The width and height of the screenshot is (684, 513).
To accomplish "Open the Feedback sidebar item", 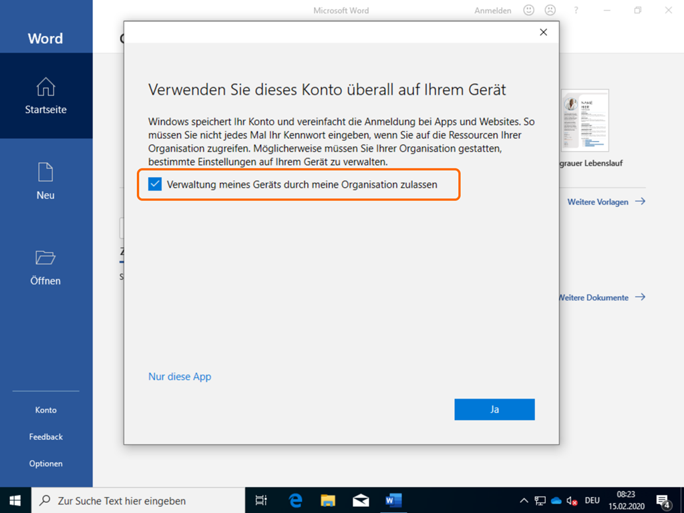I will pyautogui.click(x=45, y=437).
